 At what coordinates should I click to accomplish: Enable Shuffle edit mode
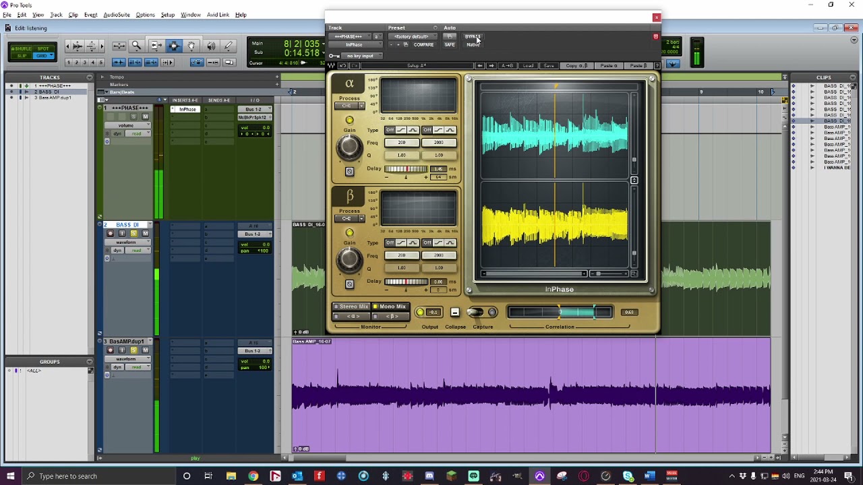[22, 48]
